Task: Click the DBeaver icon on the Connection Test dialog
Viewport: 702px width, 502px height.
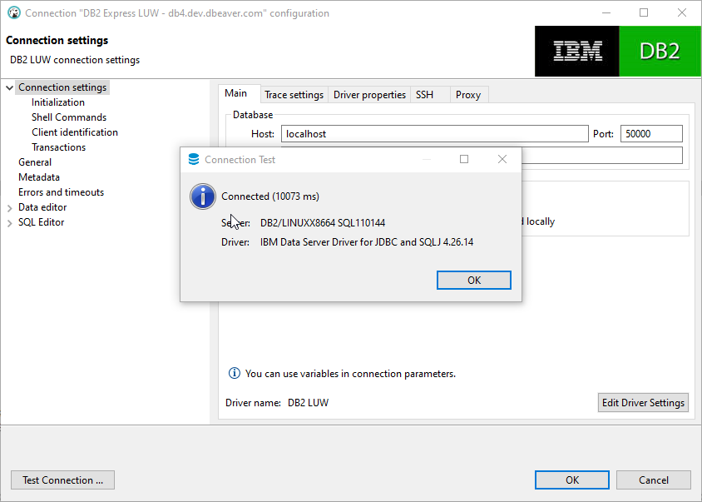Action: point(193,159)
